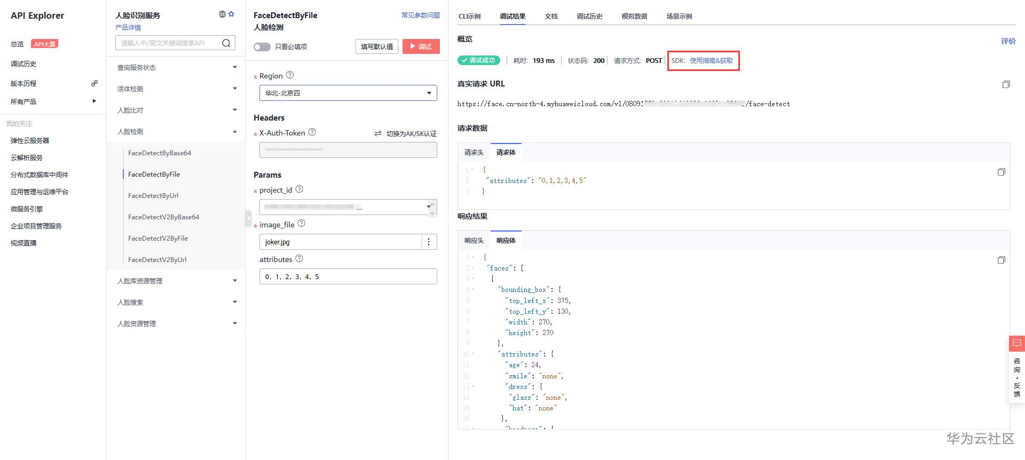Copy the real request URL
This screenshot has width=1025, height=460.
pos(1006,84)
